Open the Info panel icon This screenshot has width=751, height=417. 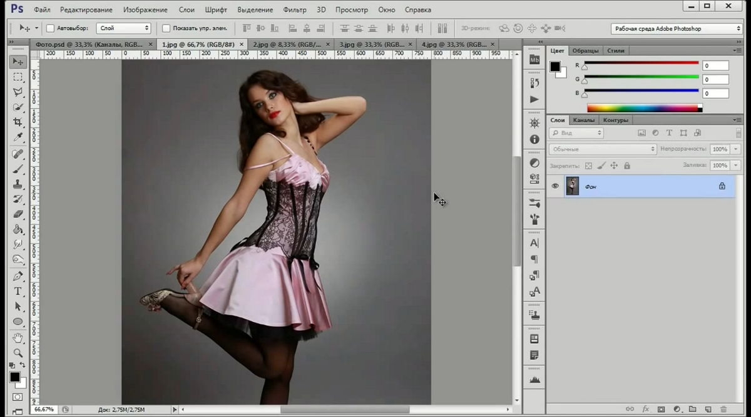[x=534, y=139]
